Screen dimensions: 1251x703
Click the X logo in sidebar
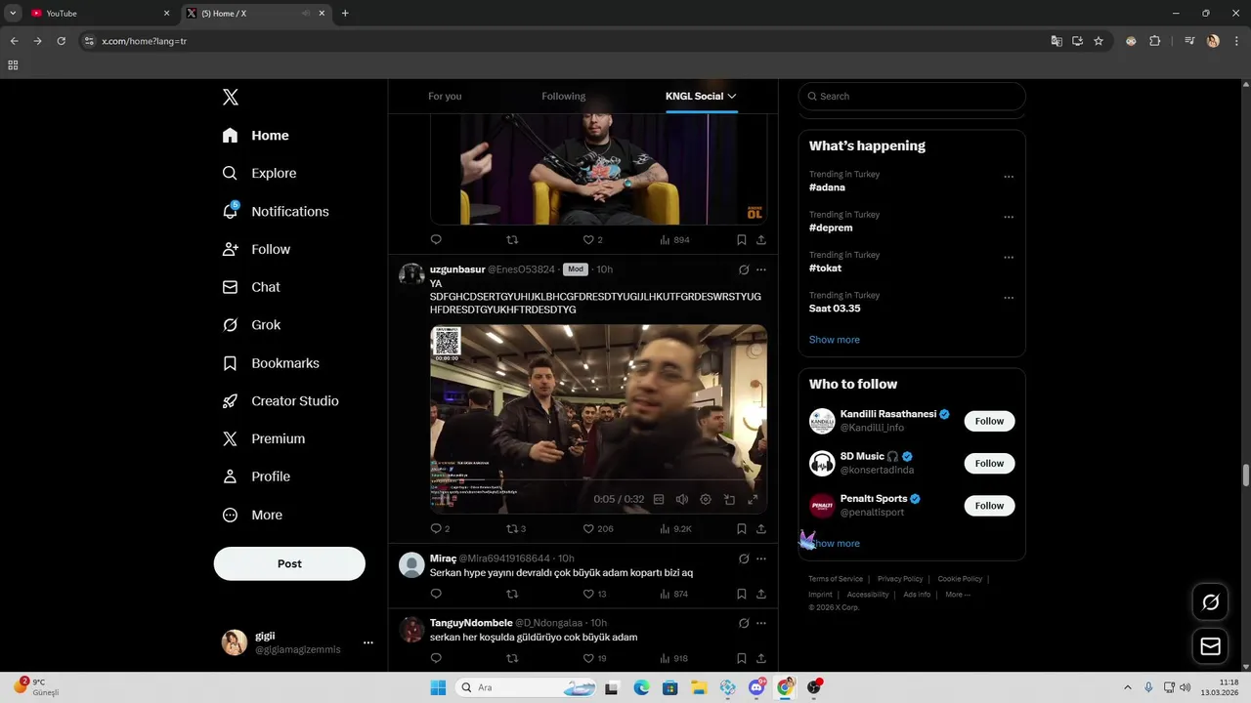(x=231, y=97)
